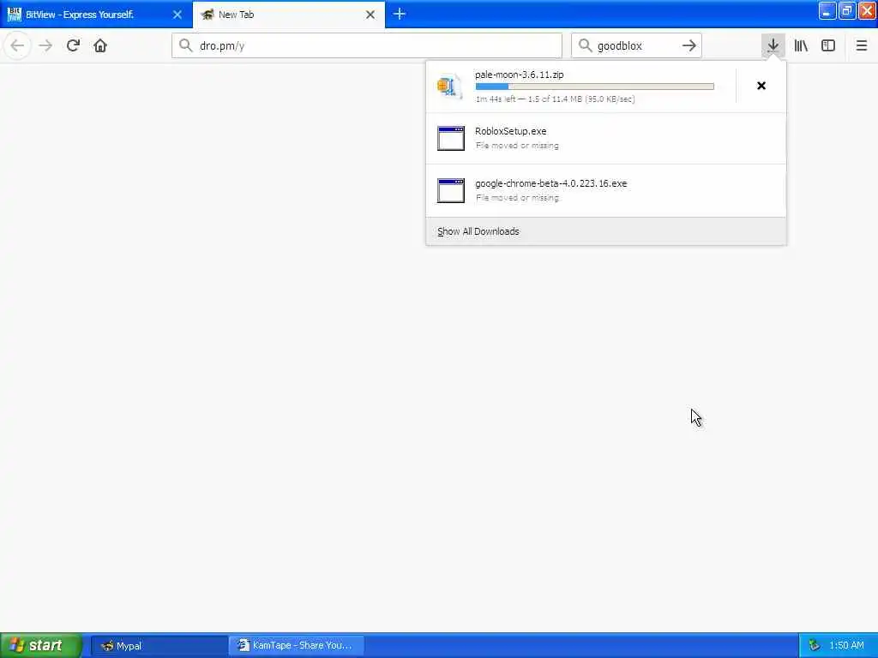Image resolution: width=878 pixels, height=658 pixels.
Task: Open a new tab with plus button
Action: click(x=400, y=14)
